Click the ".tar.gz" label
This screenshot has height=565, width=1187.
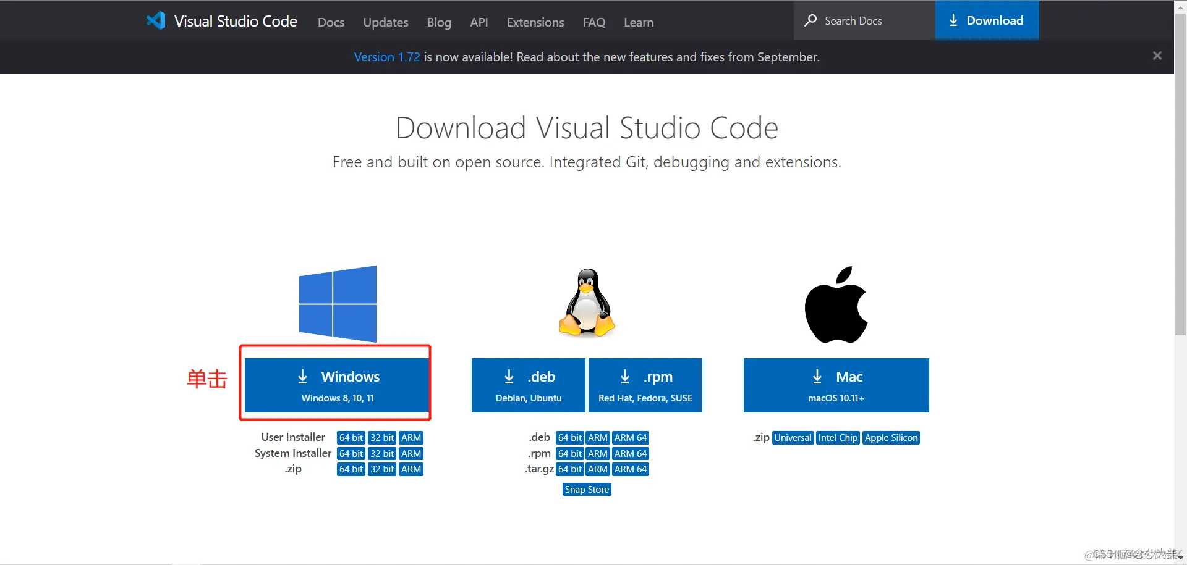click(539, 469)
